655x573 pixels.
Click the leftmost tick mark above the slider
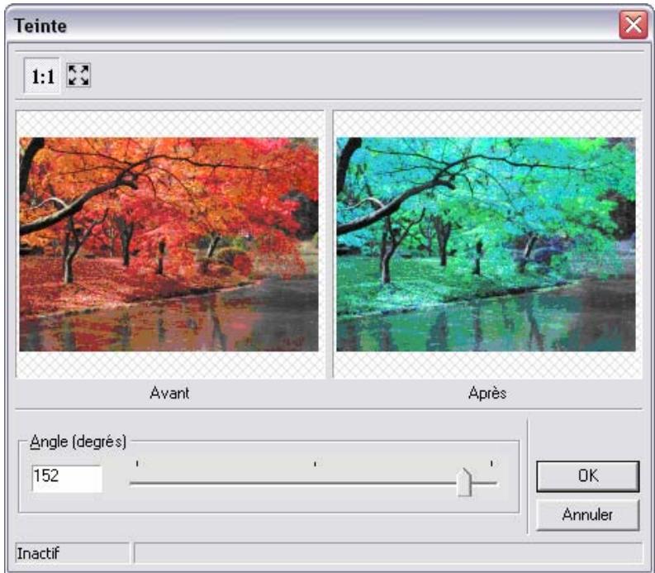tap(137, 464)
